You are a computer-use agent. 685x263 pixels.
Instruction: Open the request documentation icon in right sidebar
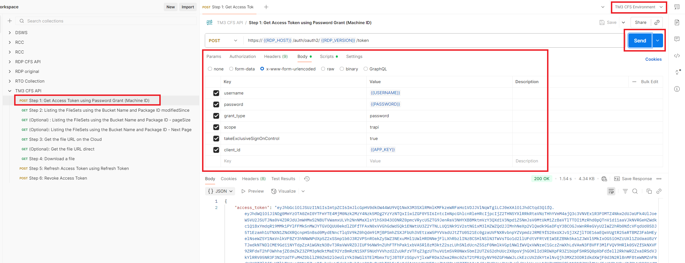[x=677, y=22]
